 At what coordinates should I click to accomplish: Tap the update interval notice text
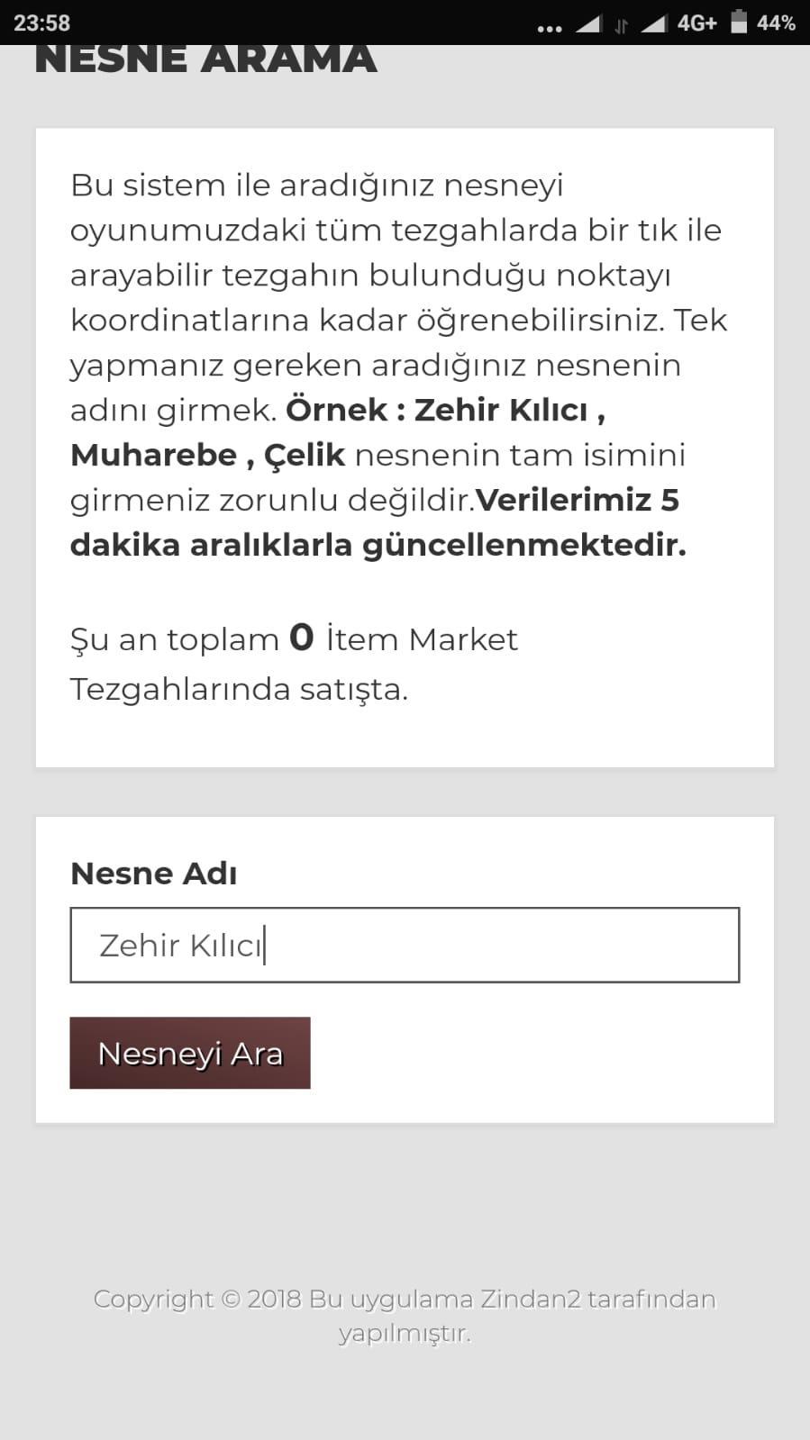pyautogui.click(x=378, y=522)
